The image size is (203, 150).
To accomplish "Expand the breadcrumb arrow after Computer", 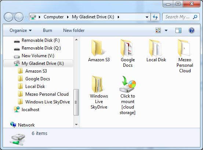I will (x=68, y=17).
